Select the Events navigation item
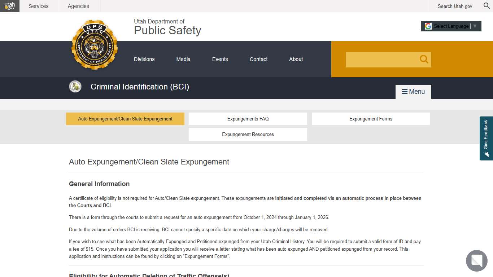 click(x=220, y=59)
